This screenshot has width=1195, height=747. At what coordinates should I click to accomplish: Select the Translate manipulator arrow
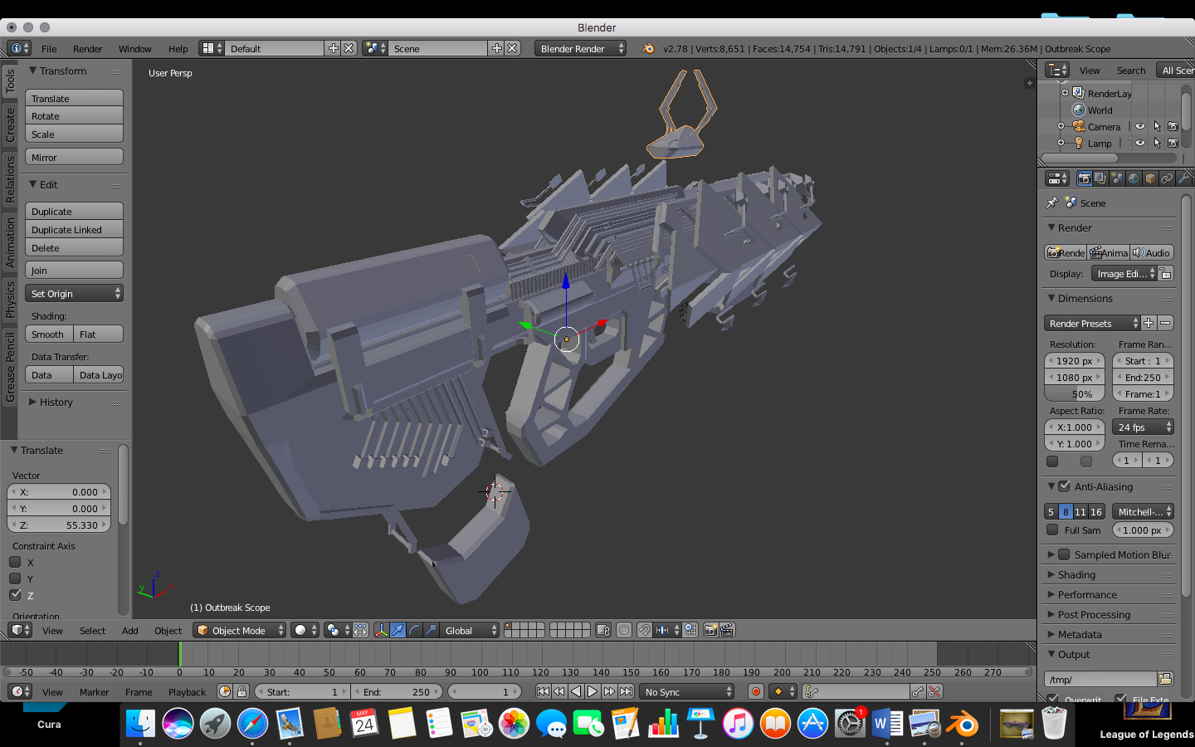tap(398, 630)
